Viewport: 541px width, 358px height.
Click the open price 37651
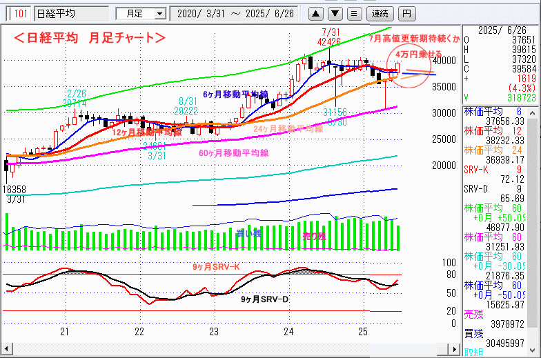(x=524, y=40)
